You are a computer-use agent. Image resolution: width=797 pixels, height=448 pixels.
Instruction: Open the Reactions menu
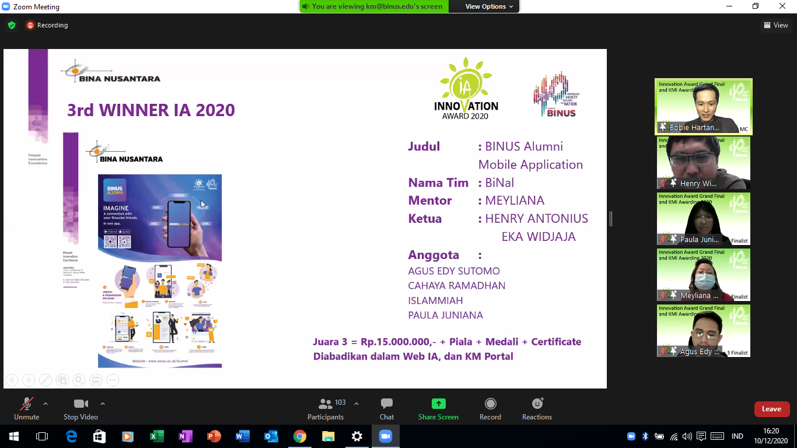(x=537, y=408)
